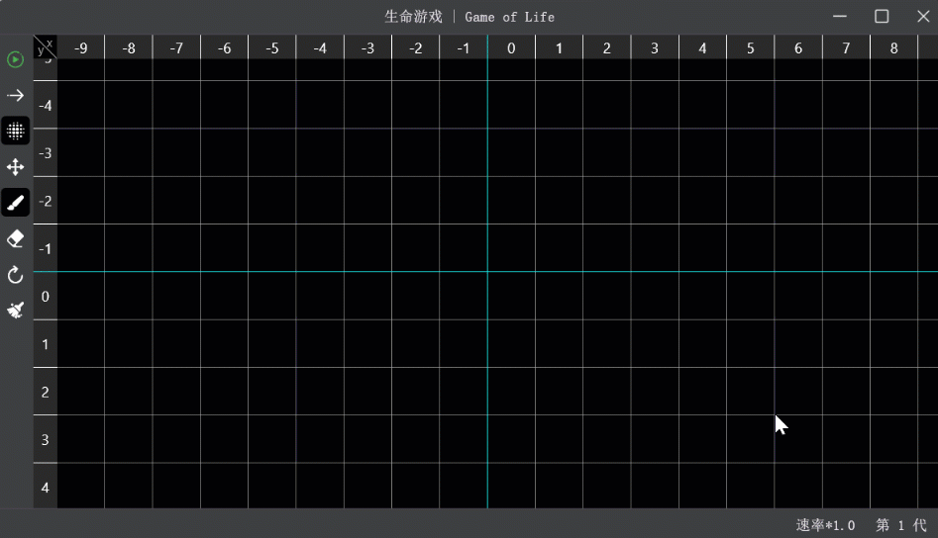Start the simulation with the play icon
Viewport: 938px width, 538px height.
[x=16, y=59]
